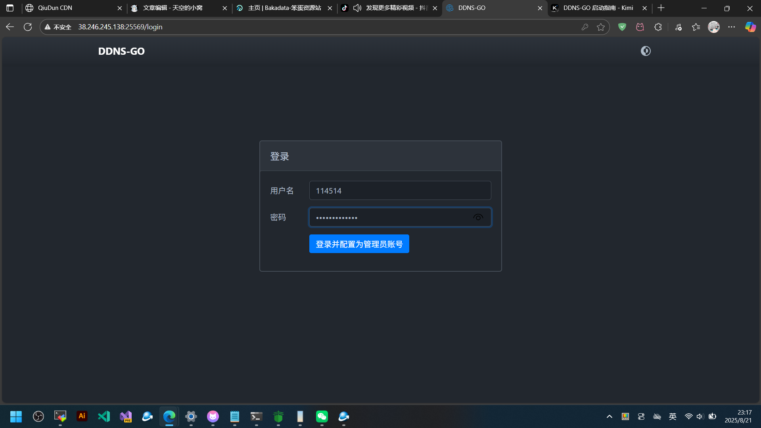Show password with the eye icon

coord(478,217)
